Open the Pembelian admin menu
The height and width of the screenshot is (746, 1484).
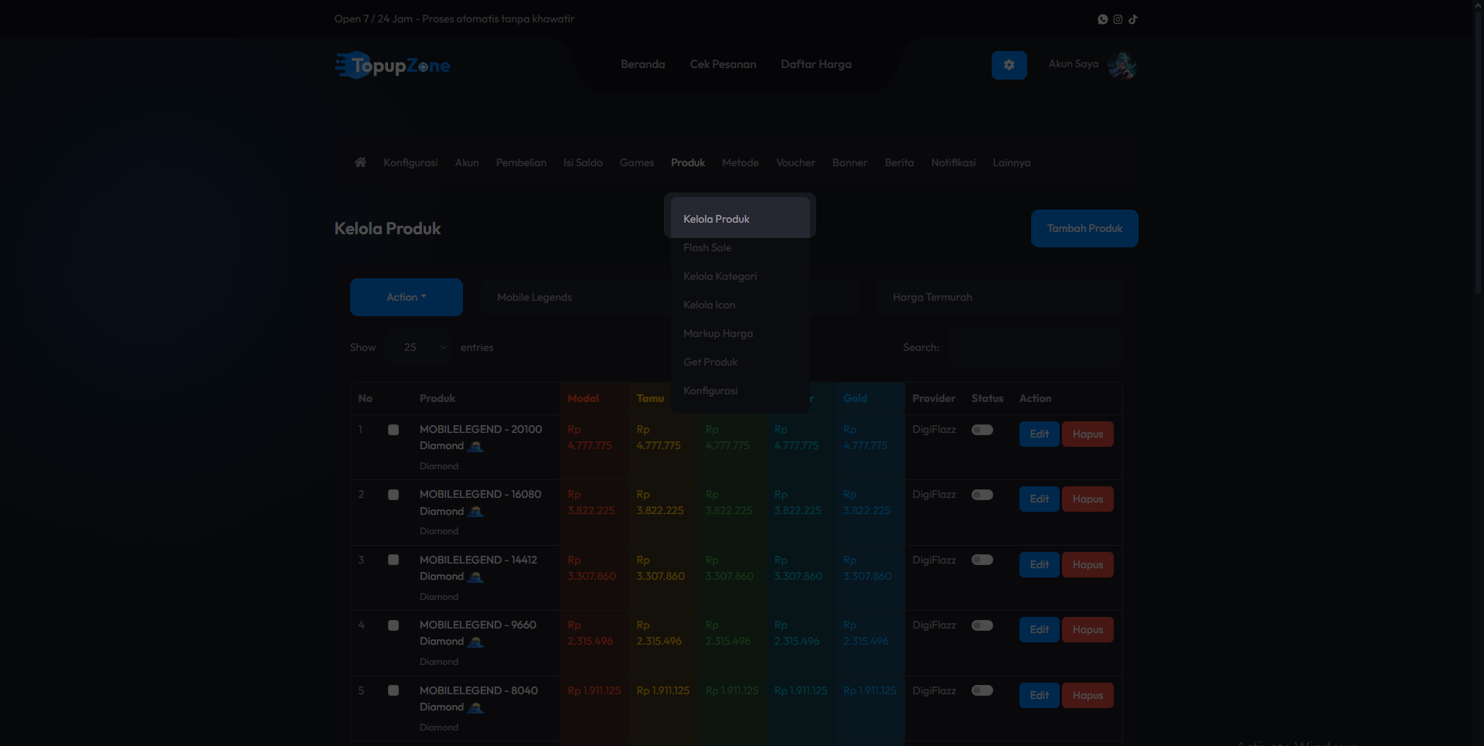coord(521,162)
